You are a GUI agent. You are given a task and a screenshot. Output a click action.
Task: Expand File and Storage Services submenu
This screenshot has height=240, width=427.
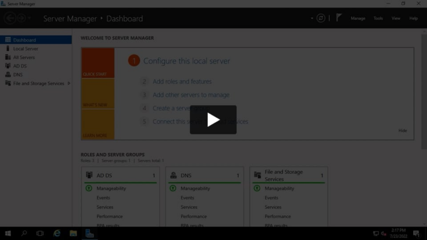point(68,83)
